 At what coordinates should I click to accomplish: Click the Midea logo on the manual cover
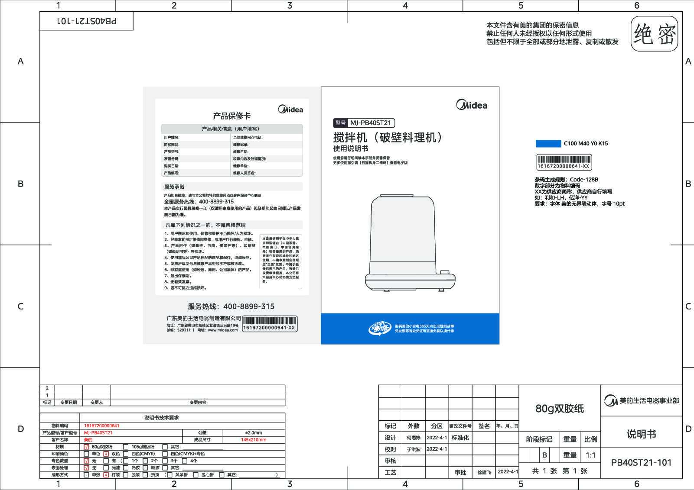[x=471, y=105]
